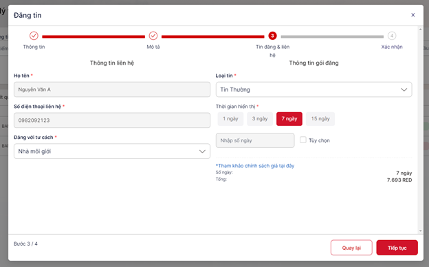Viewport: 429px width, 267px height.
Task: Click scrollbar up arrow in dialog
Action: 421,30
